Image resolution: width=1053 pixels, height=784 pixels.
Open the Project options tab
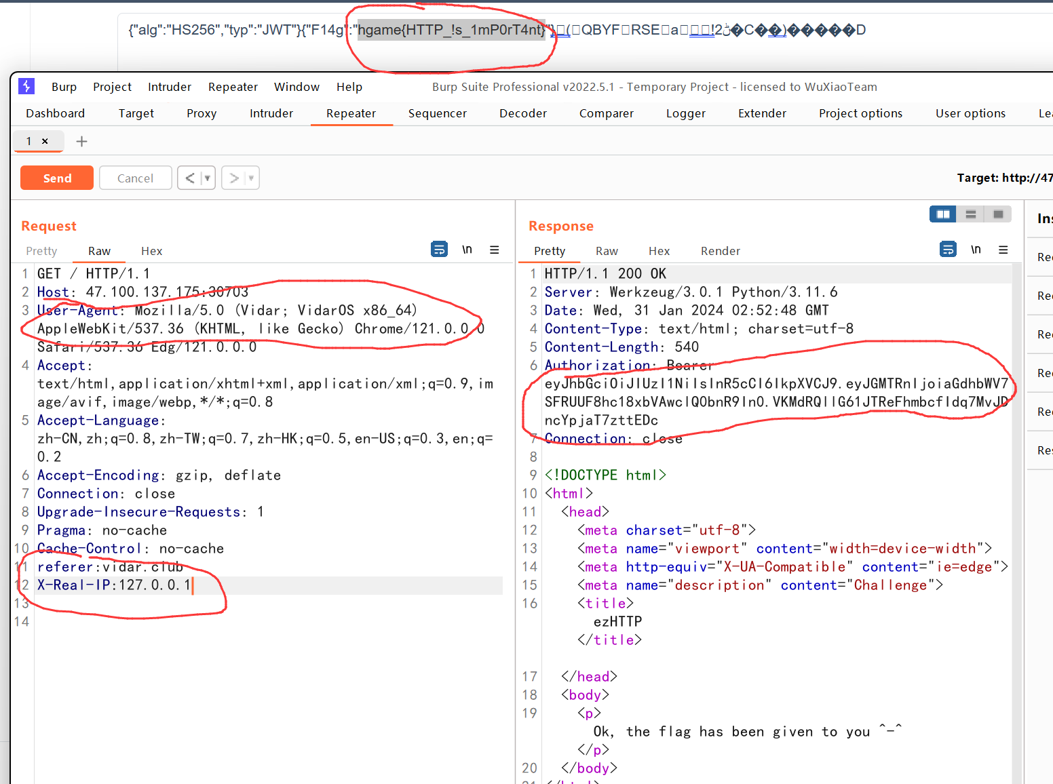[861, 113]
